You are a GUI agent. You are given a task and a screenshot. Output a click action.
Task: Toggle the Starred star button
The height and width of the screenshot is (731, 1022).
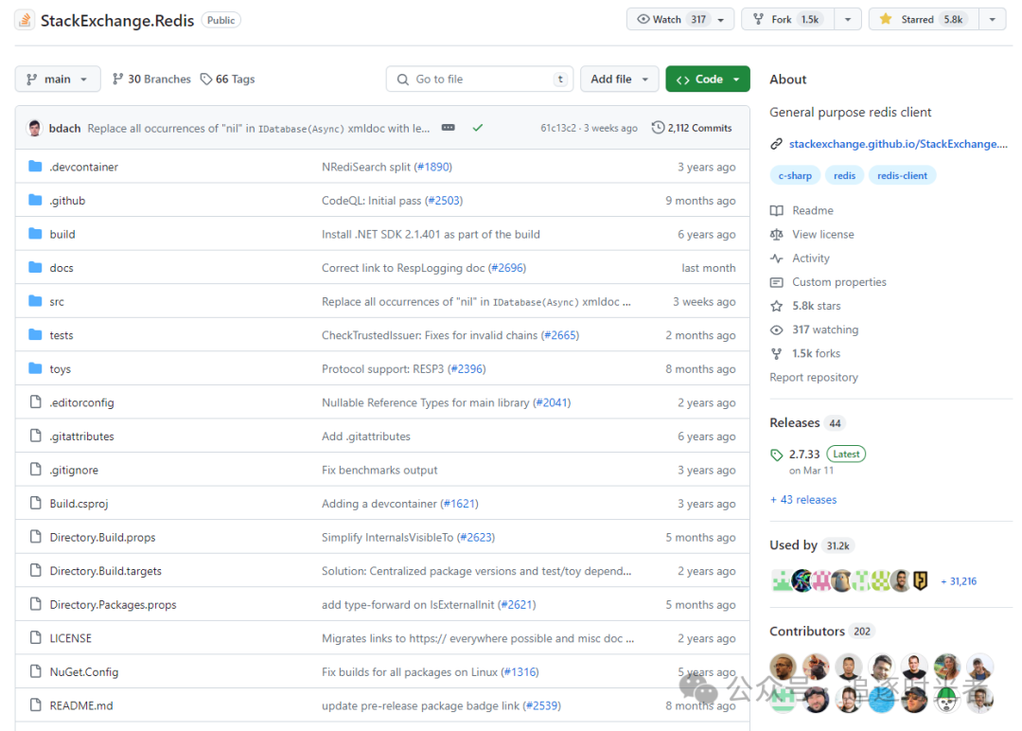tap(924, 20)
